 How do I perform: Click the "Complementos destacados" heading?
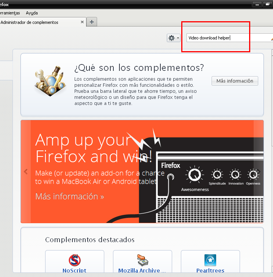point(90,240)
